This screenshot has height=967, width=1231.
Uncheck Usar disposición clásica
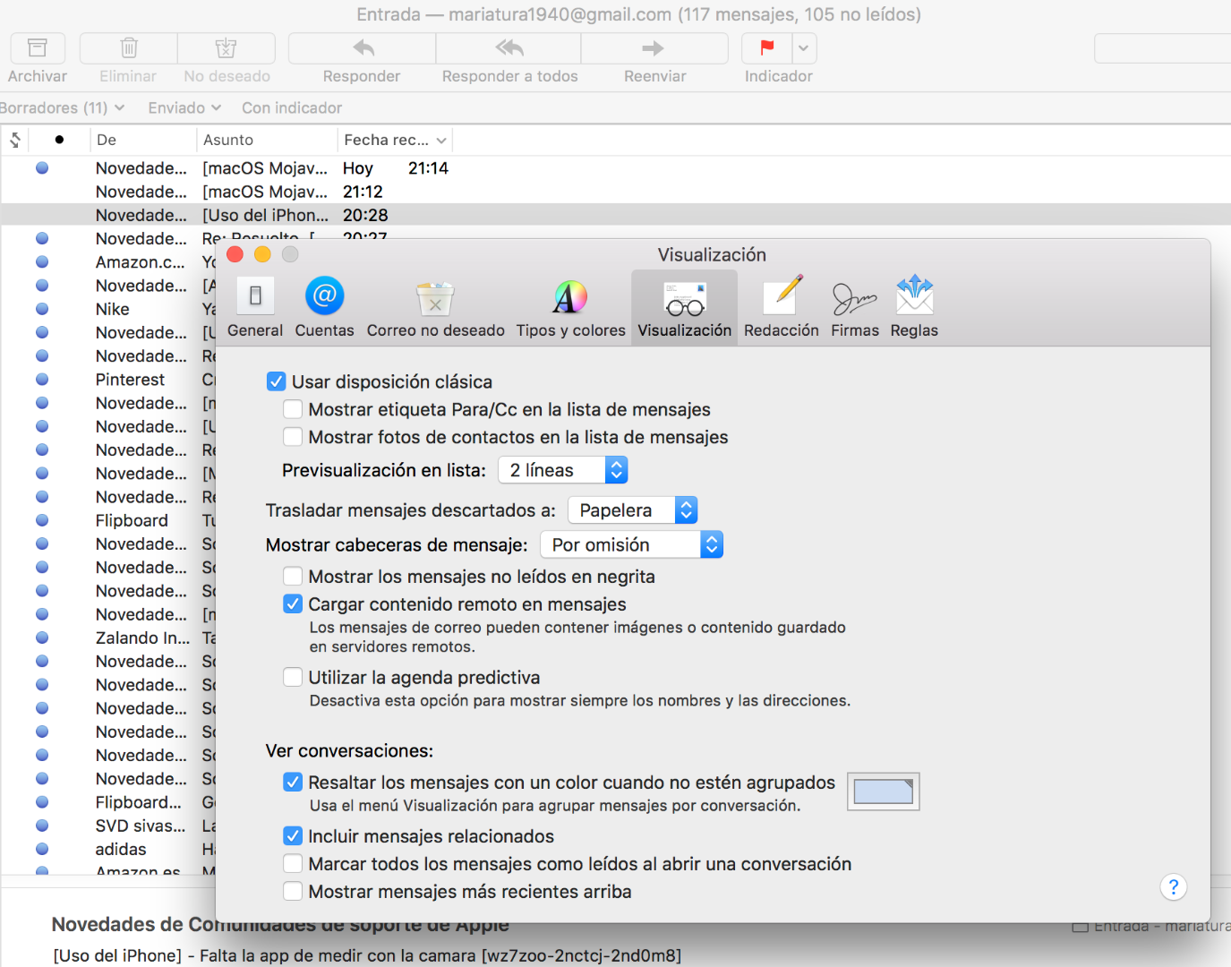(x=277, y=382)
